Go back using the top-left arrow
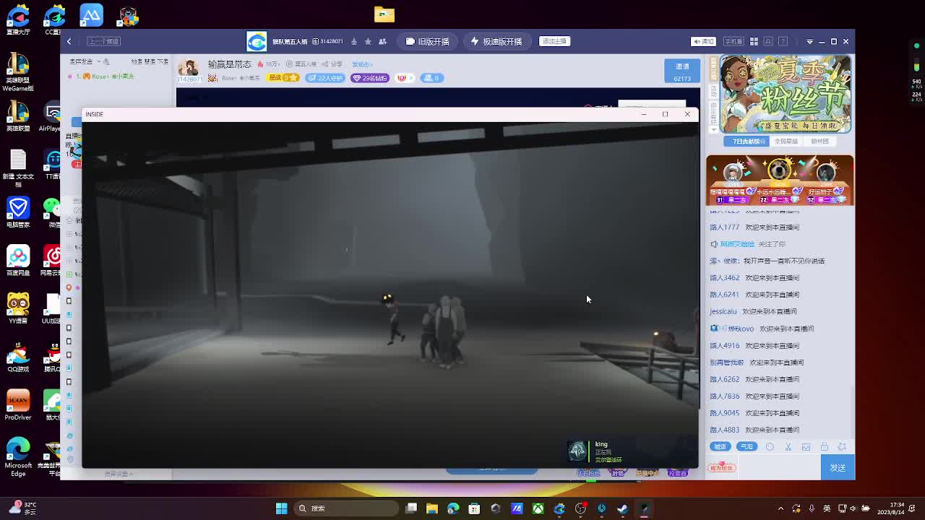The image size is (925, 520). click(x=69, y=41)
